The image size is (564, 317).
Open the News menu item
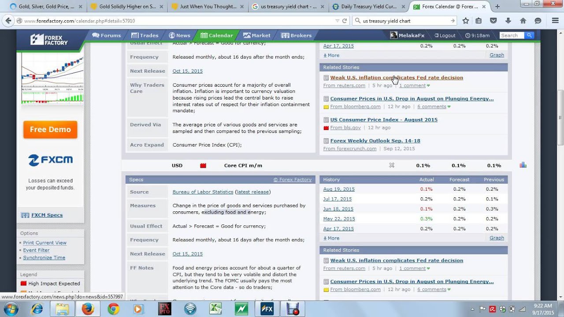tap(179, 35)
